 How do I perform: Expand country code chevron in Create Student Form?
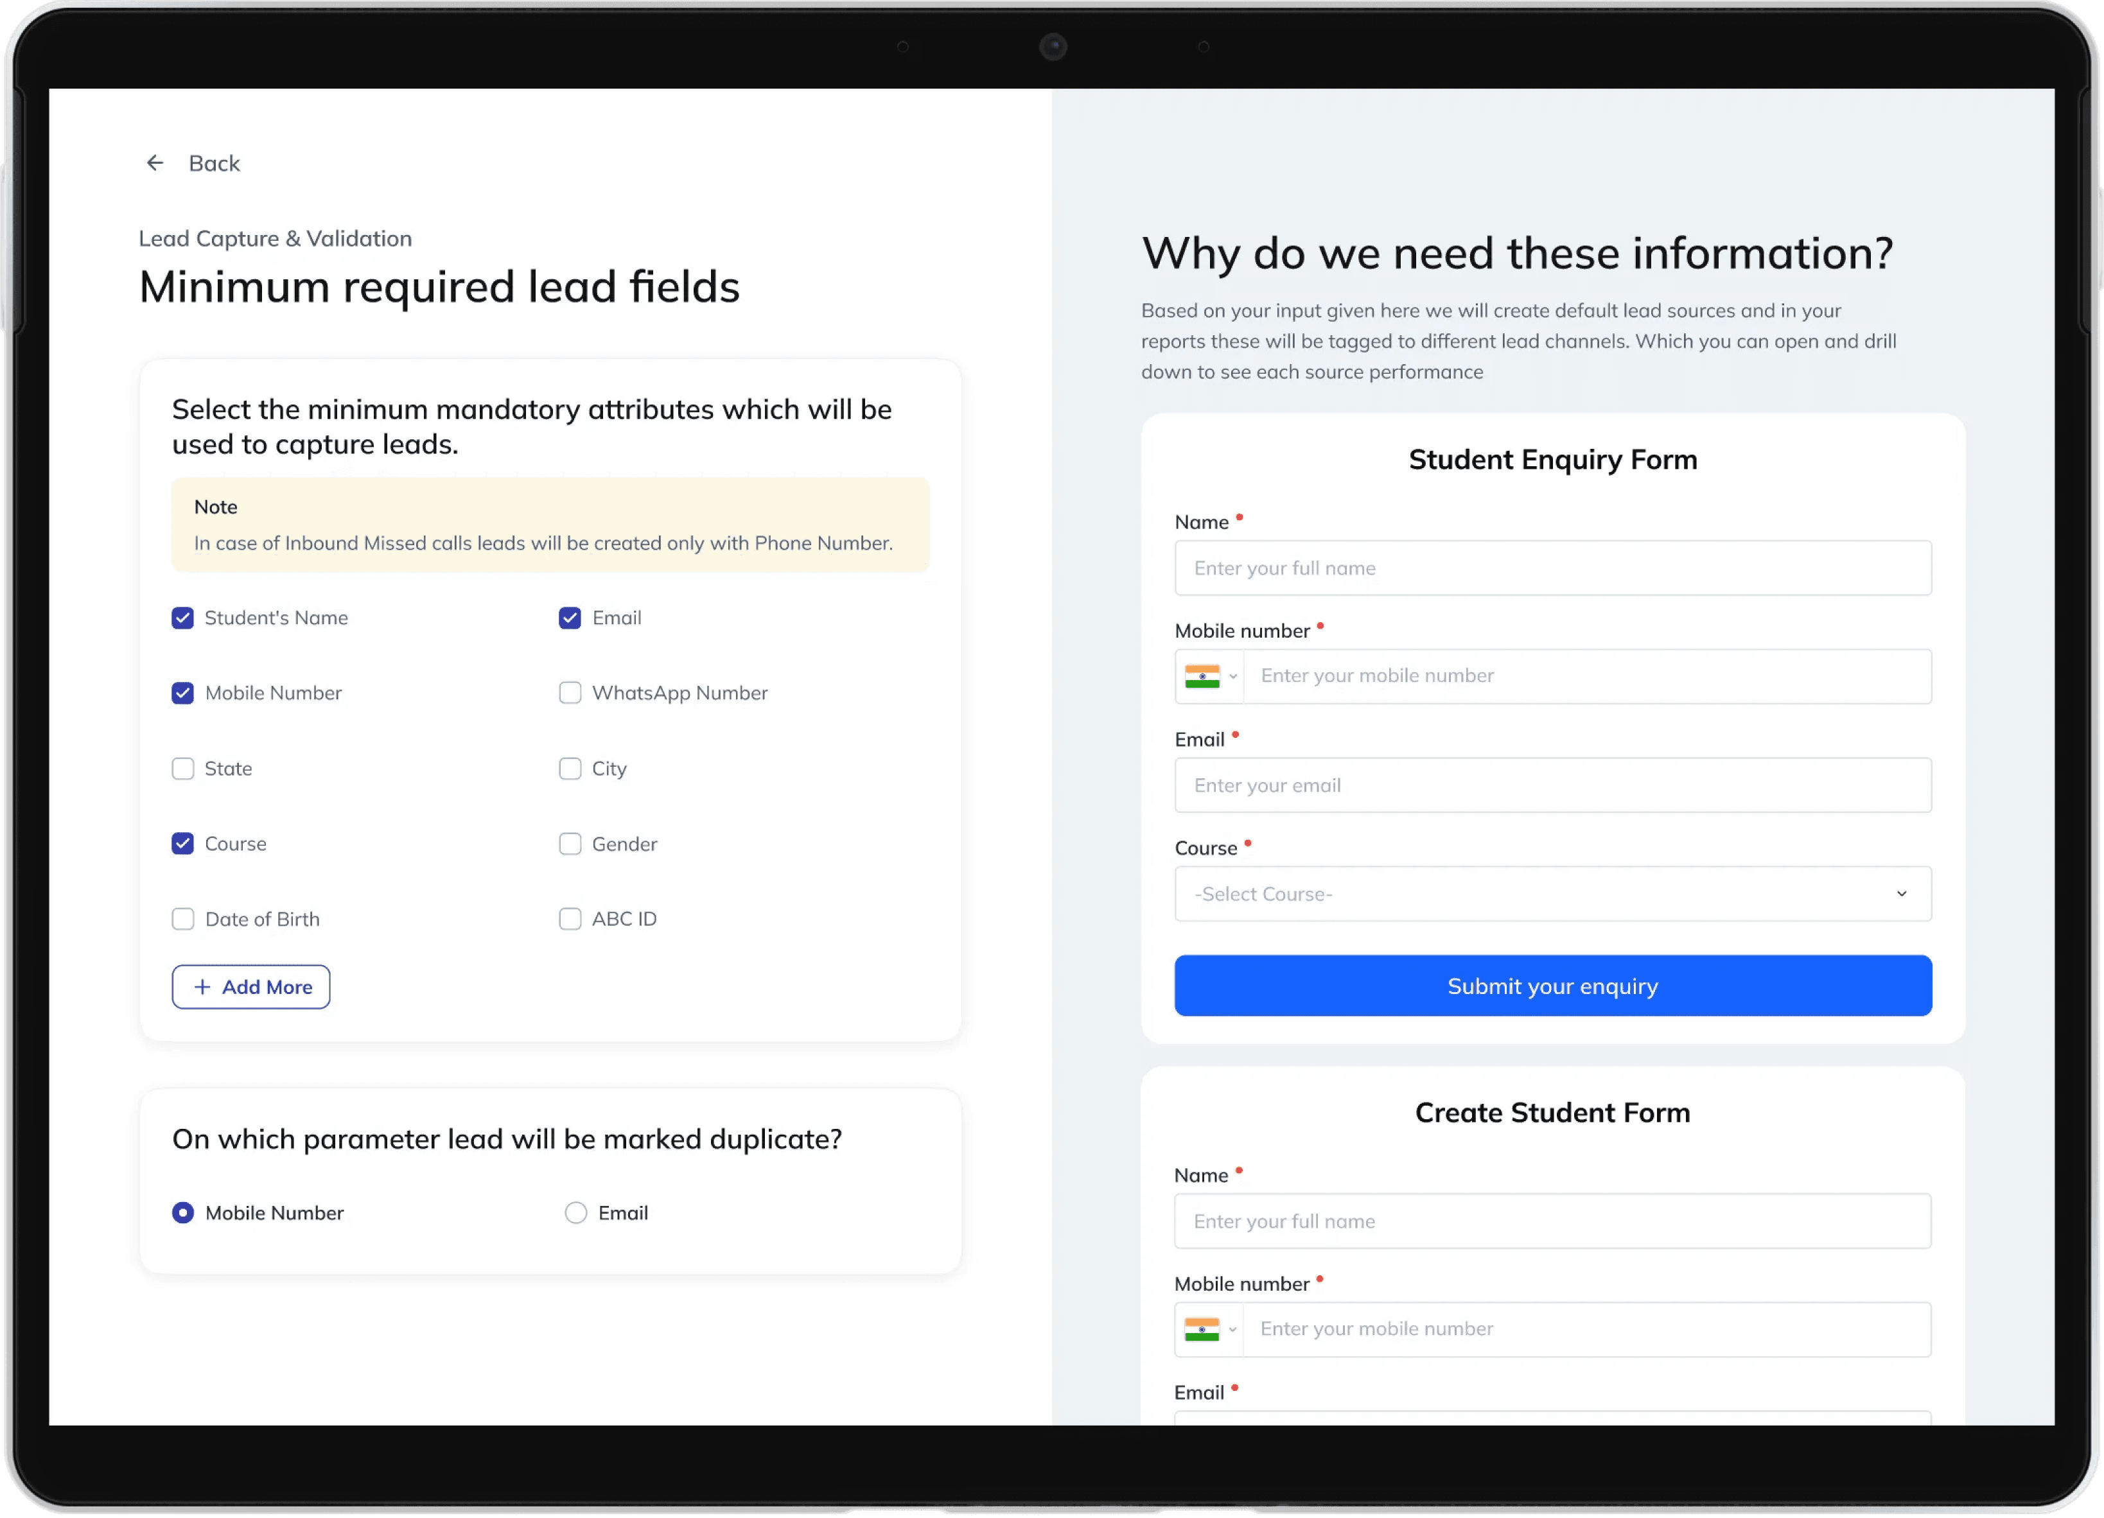pos(1232,1329)
